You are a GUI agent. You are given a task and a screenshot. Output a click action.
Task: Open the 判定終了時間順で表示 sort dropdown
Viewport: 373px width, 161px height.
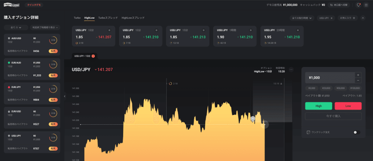(45, 28)
